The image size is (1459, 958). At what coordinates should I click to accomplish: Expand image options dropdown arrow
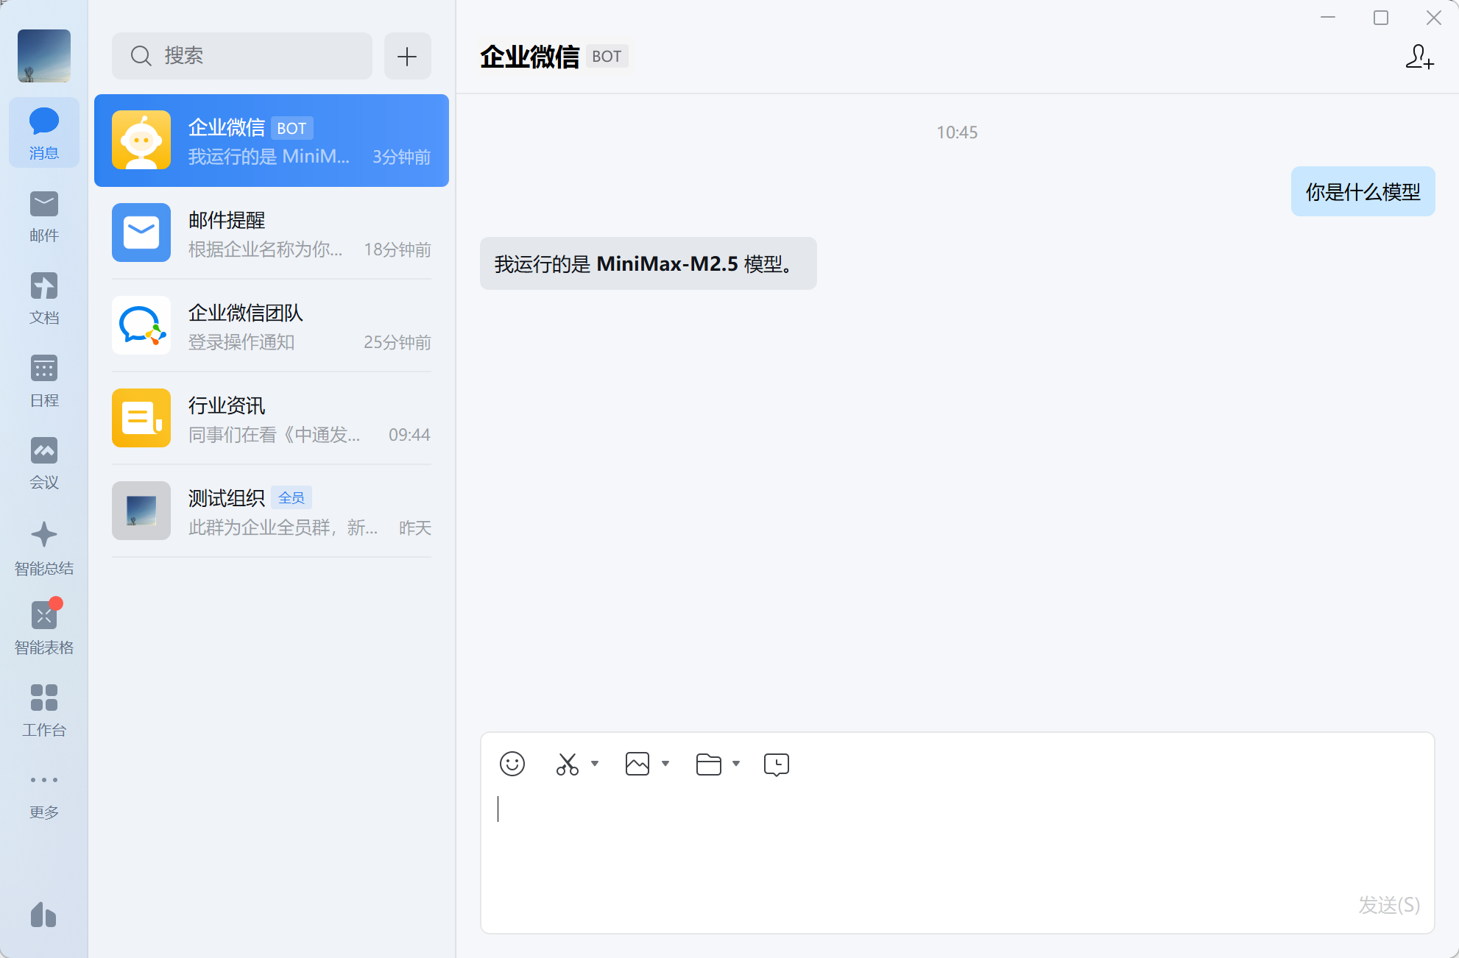[x=665, y=764]
